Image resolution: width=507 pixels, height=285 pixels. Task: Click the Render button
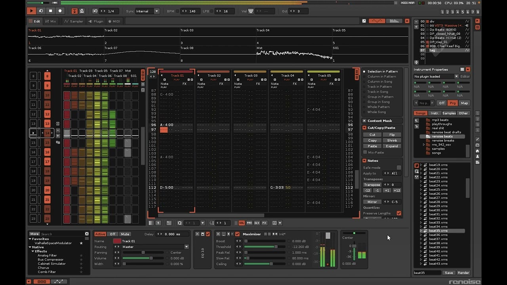[463, 273]
